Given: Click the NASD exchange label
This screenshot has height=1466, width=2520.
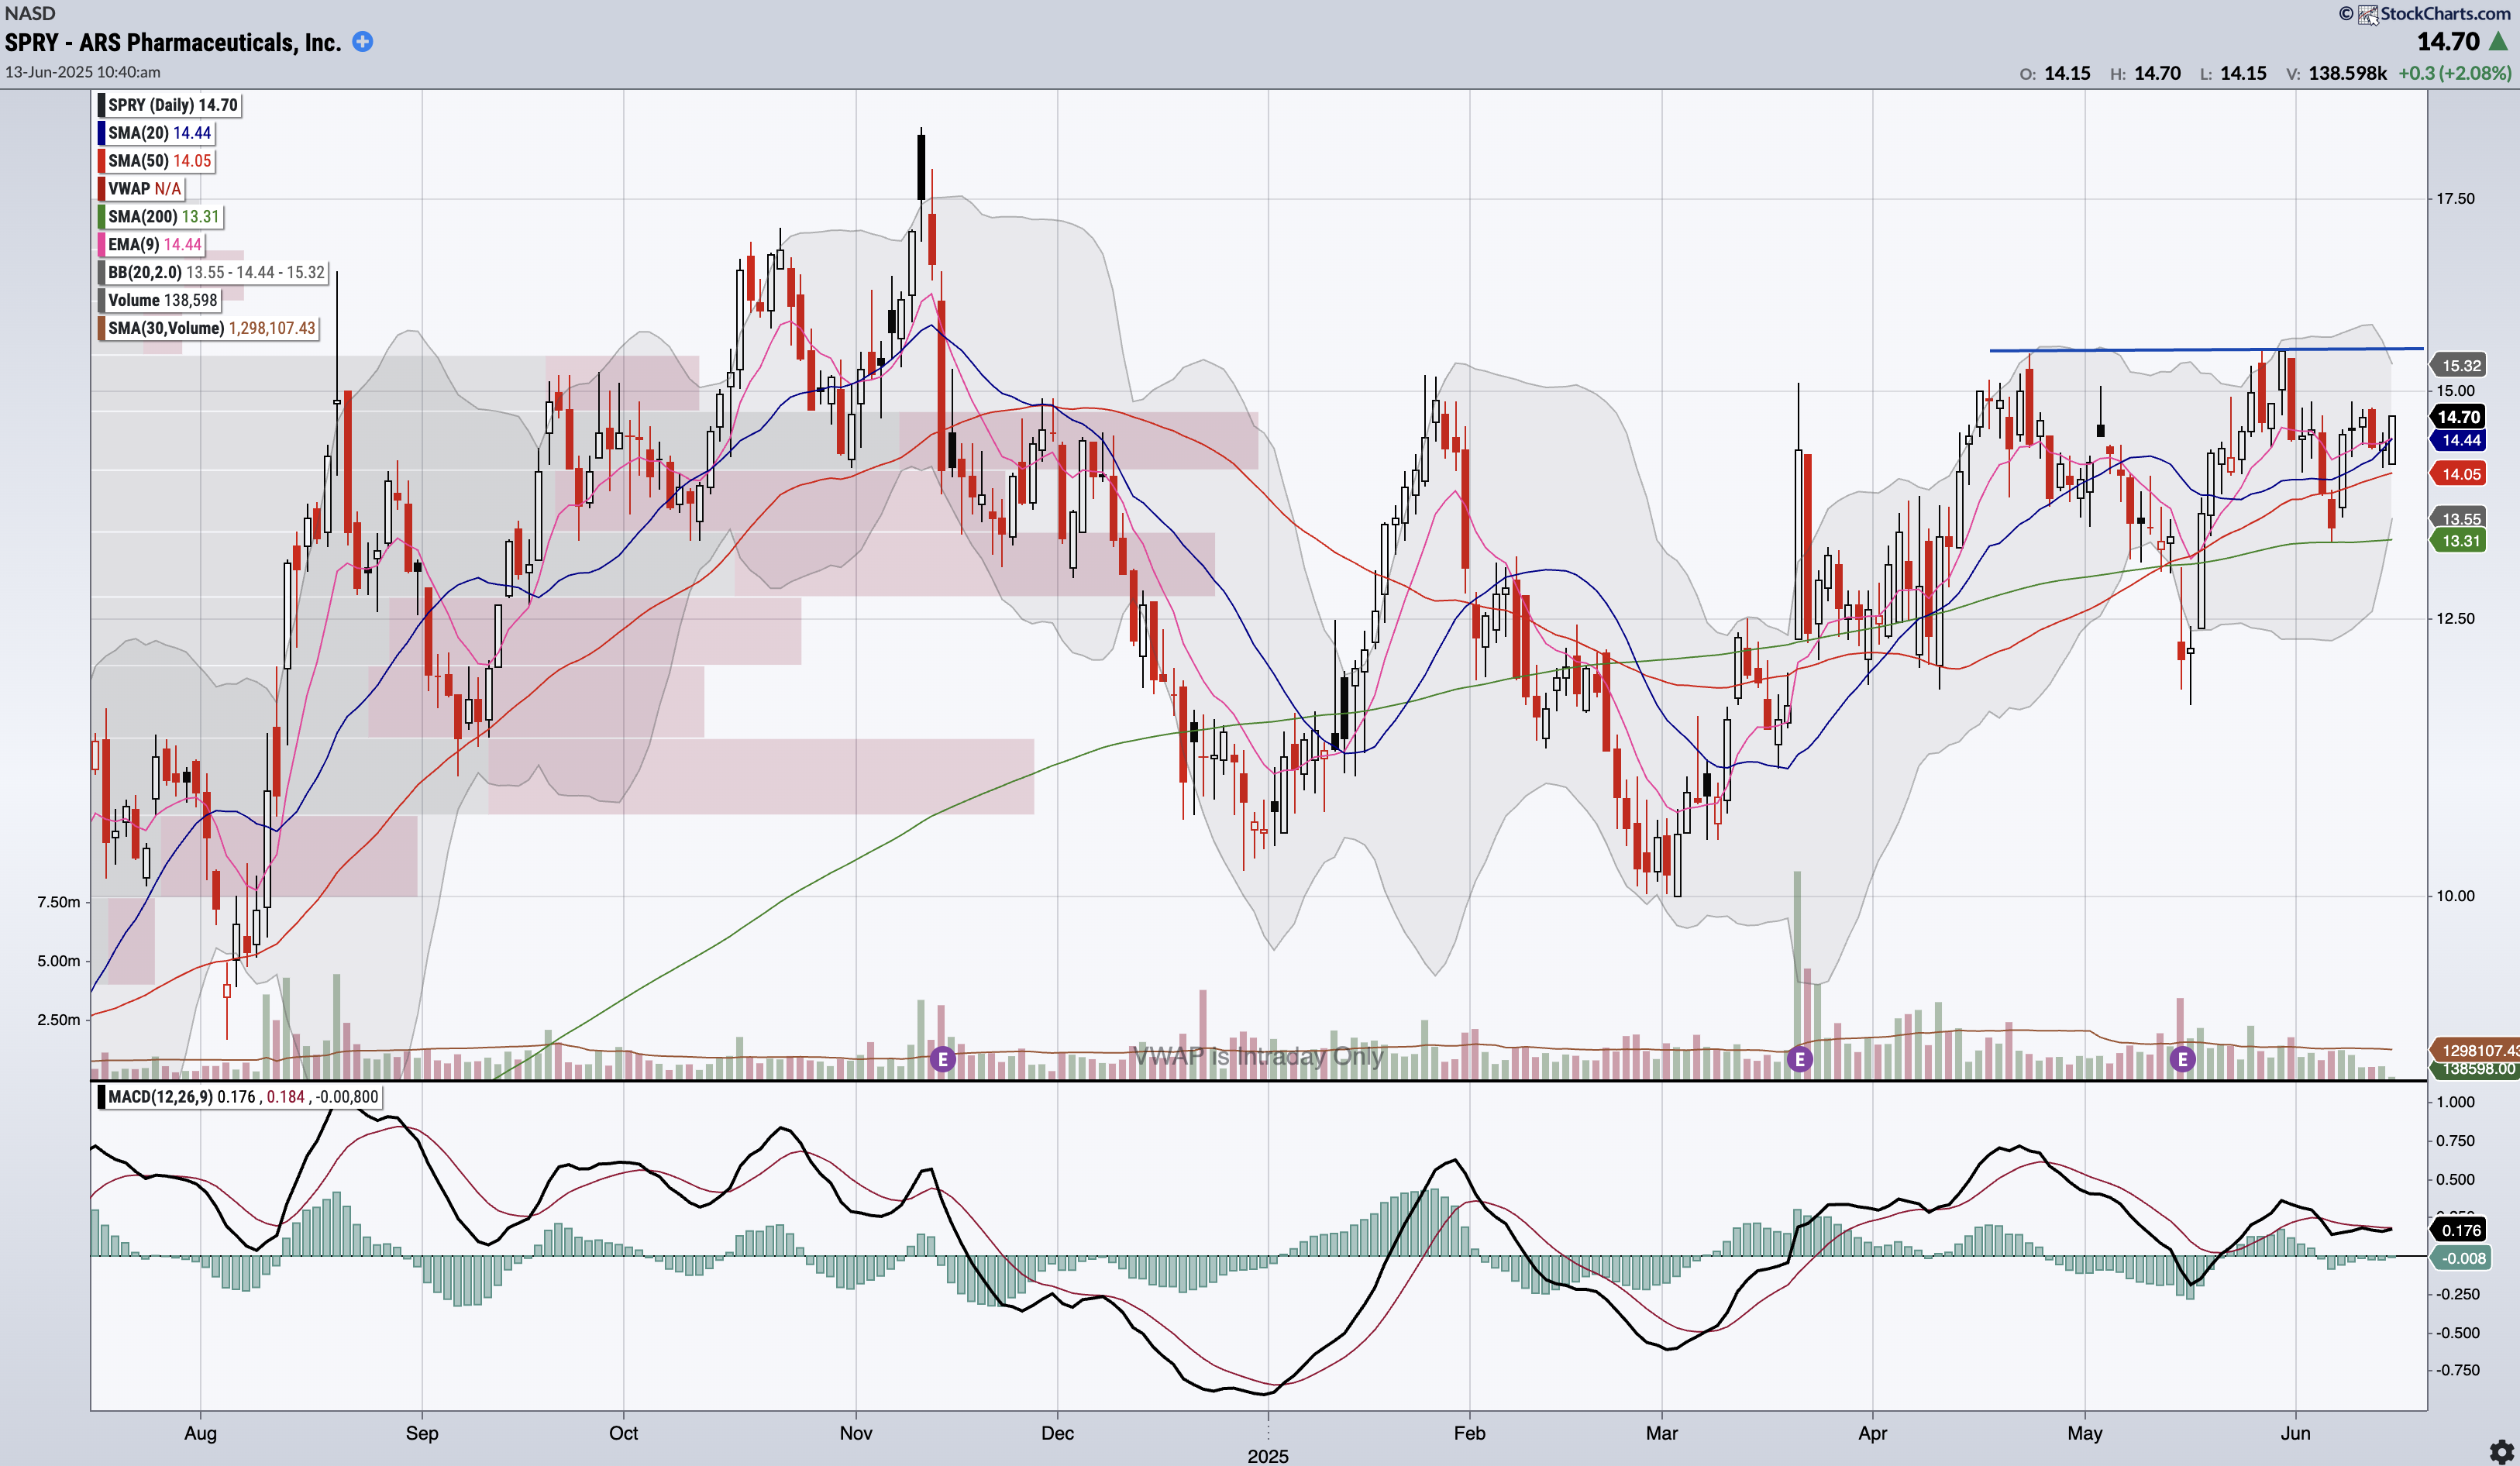Looking at the screenshot, I should [30, 13].
